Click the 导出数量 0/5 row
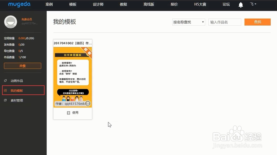 click(x=13, y=51)
